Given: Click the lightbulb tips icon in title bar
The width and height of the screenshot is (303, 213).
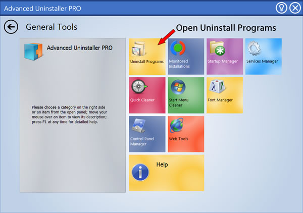Looking at the screenshot, I should point(281,8).
